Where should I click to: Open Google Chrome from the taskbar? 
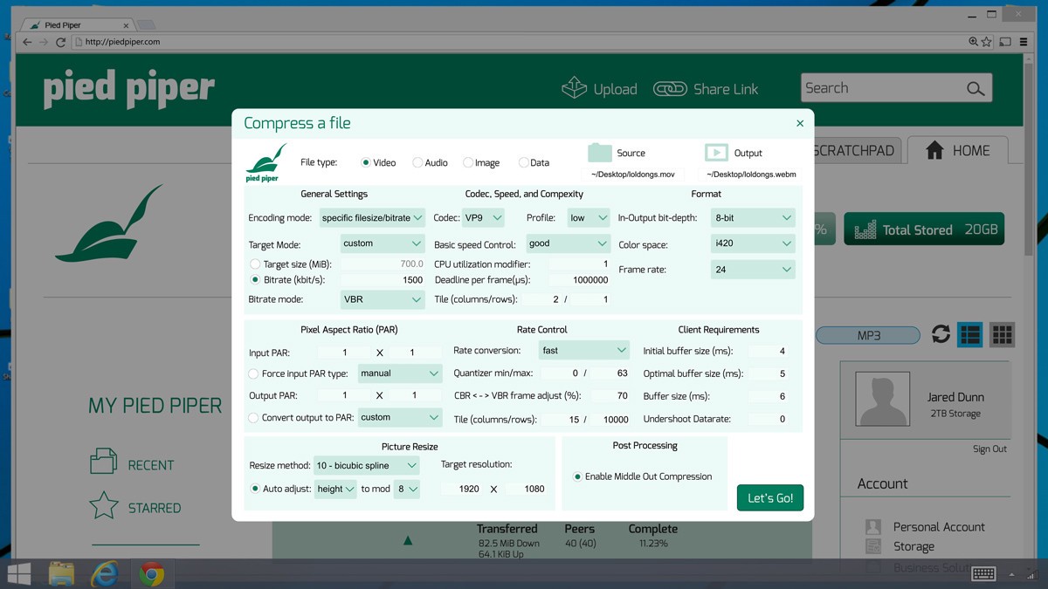click(152, 573)
